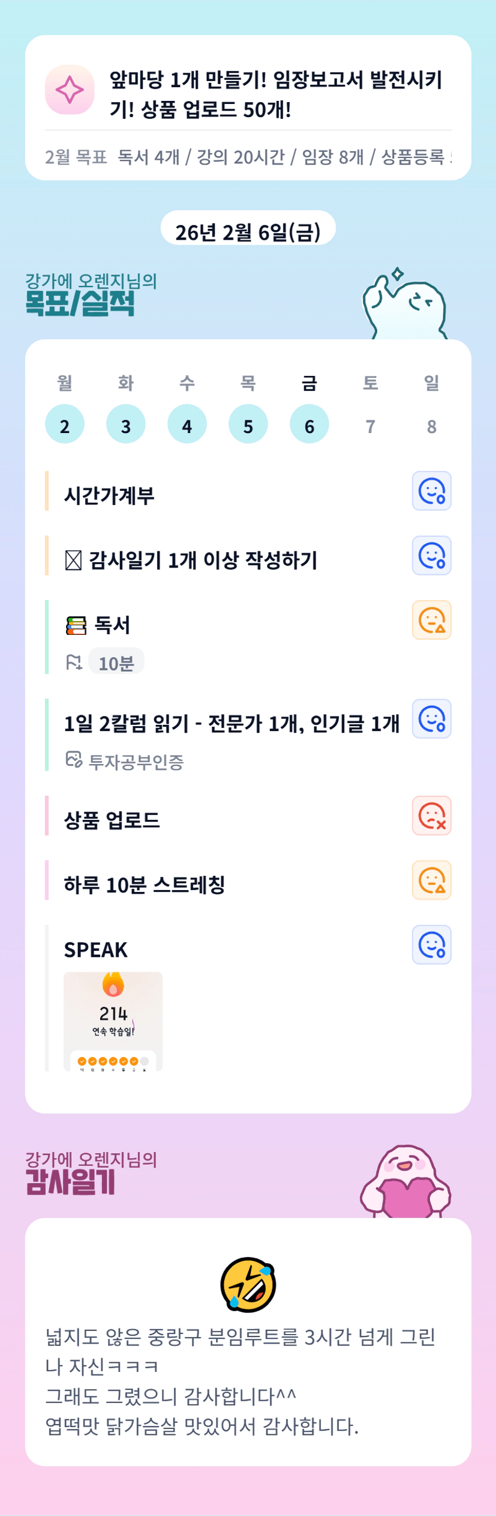This screenshot has width=496, height=1516.
Task: Open the 투자공부인증 link
Action: pos(136,762)
